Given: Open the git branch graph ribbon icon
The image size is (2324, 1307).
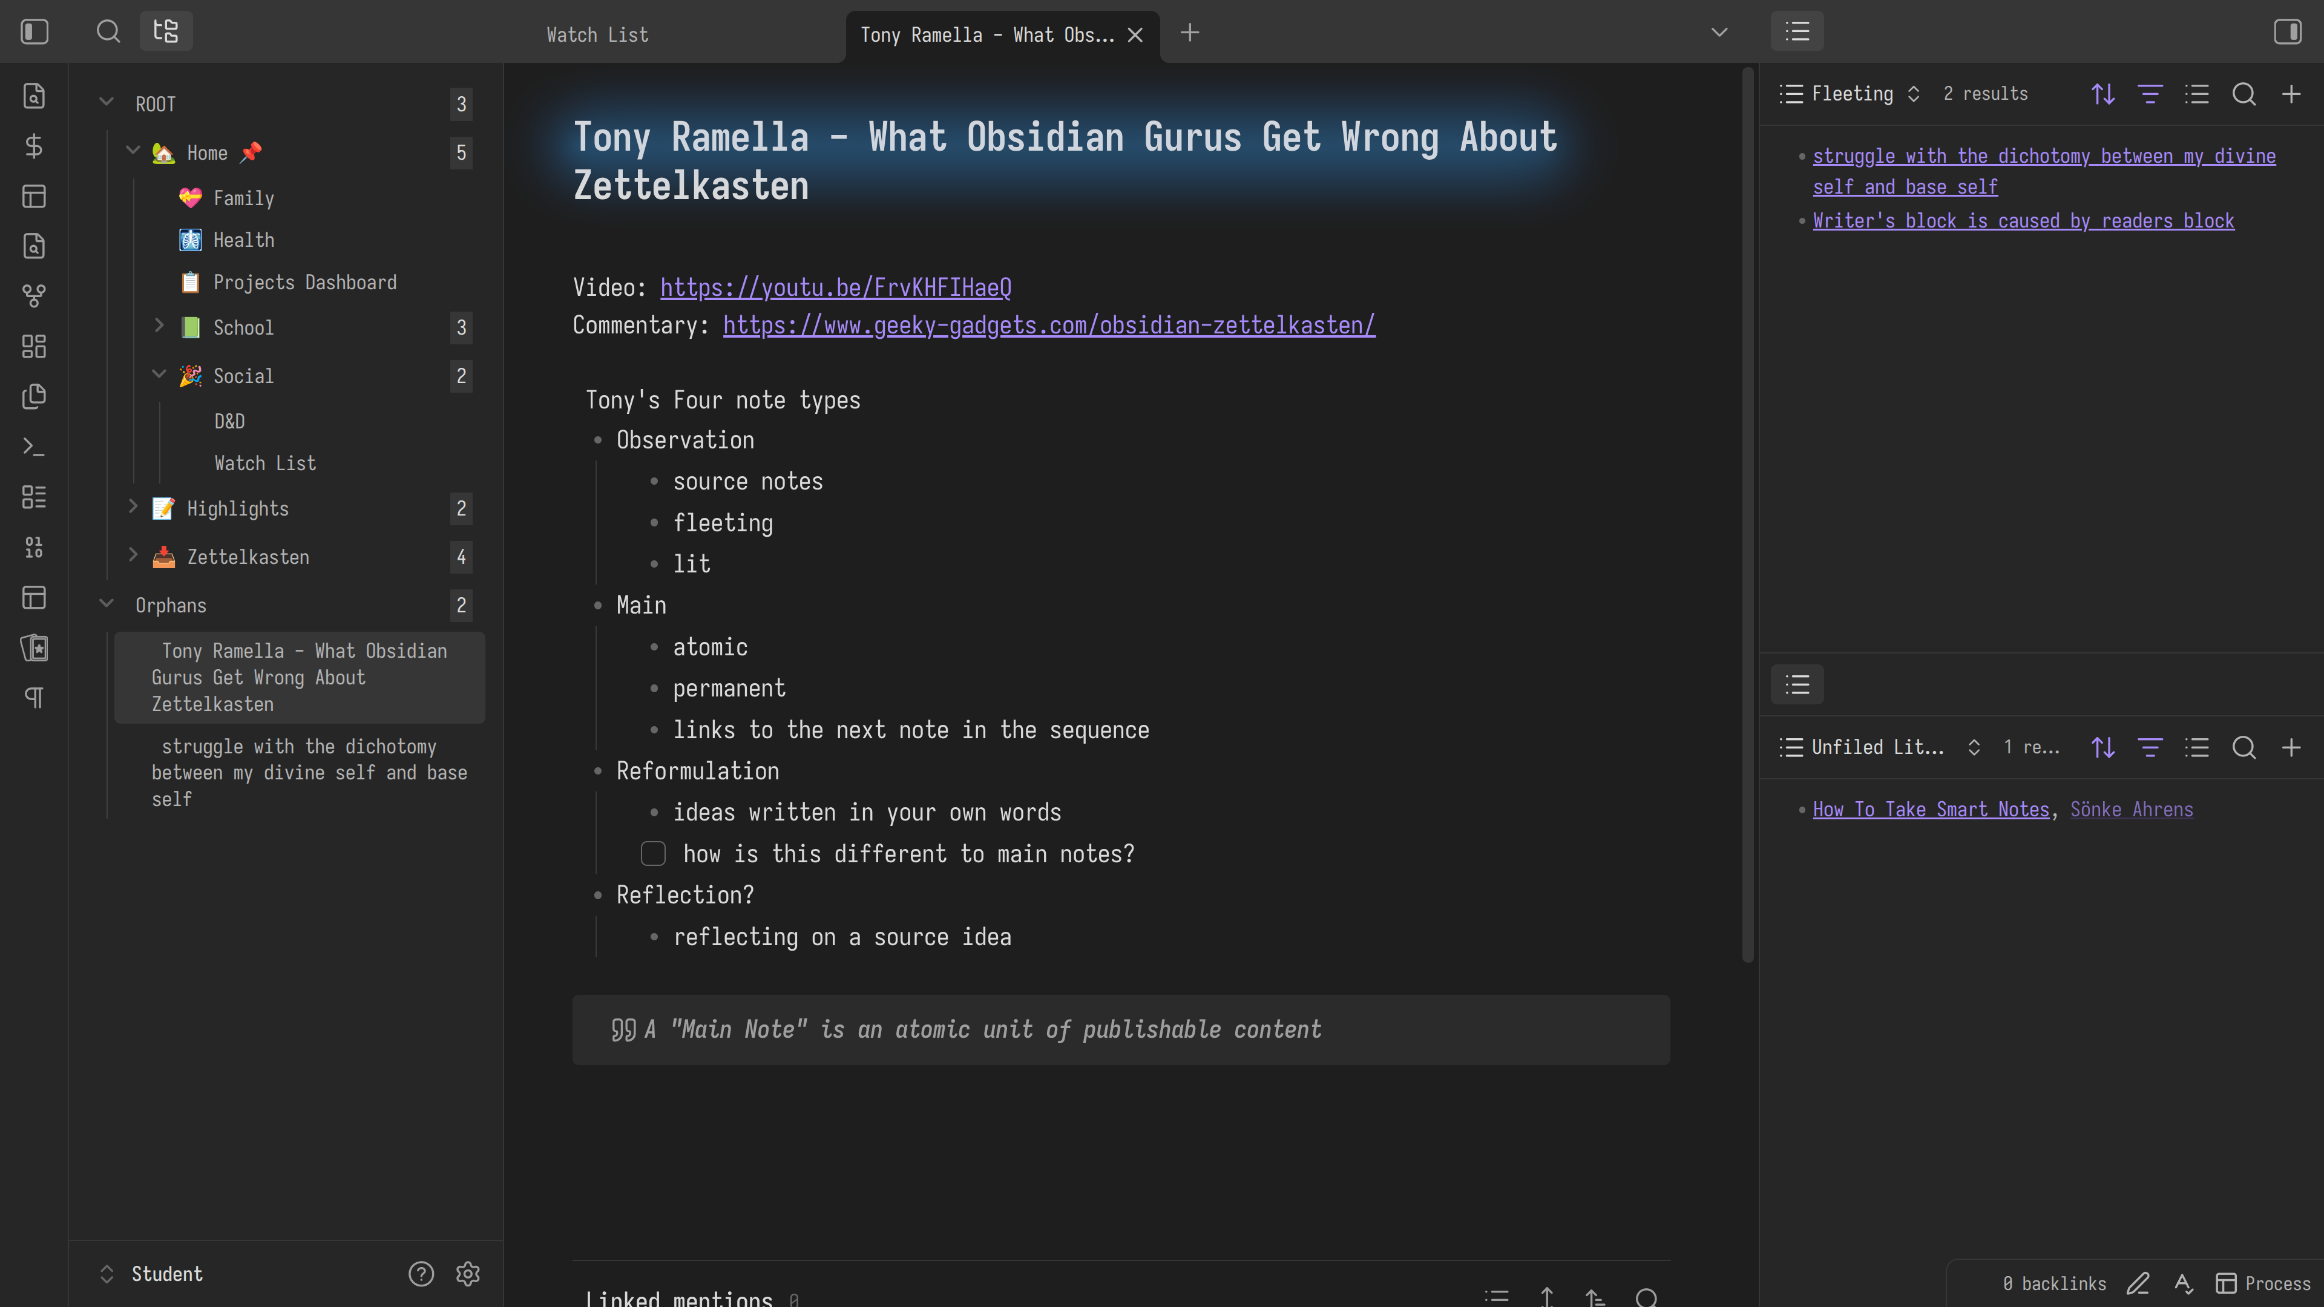Looking at the screenshot, I should (34, 296).
